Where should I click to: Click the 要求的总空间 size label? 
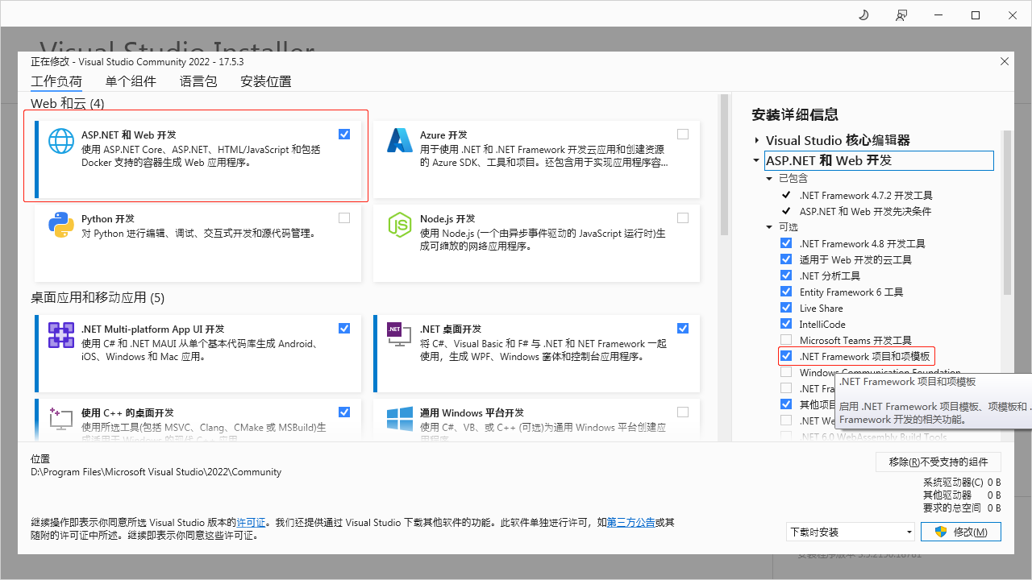click(x=951, y=507)
